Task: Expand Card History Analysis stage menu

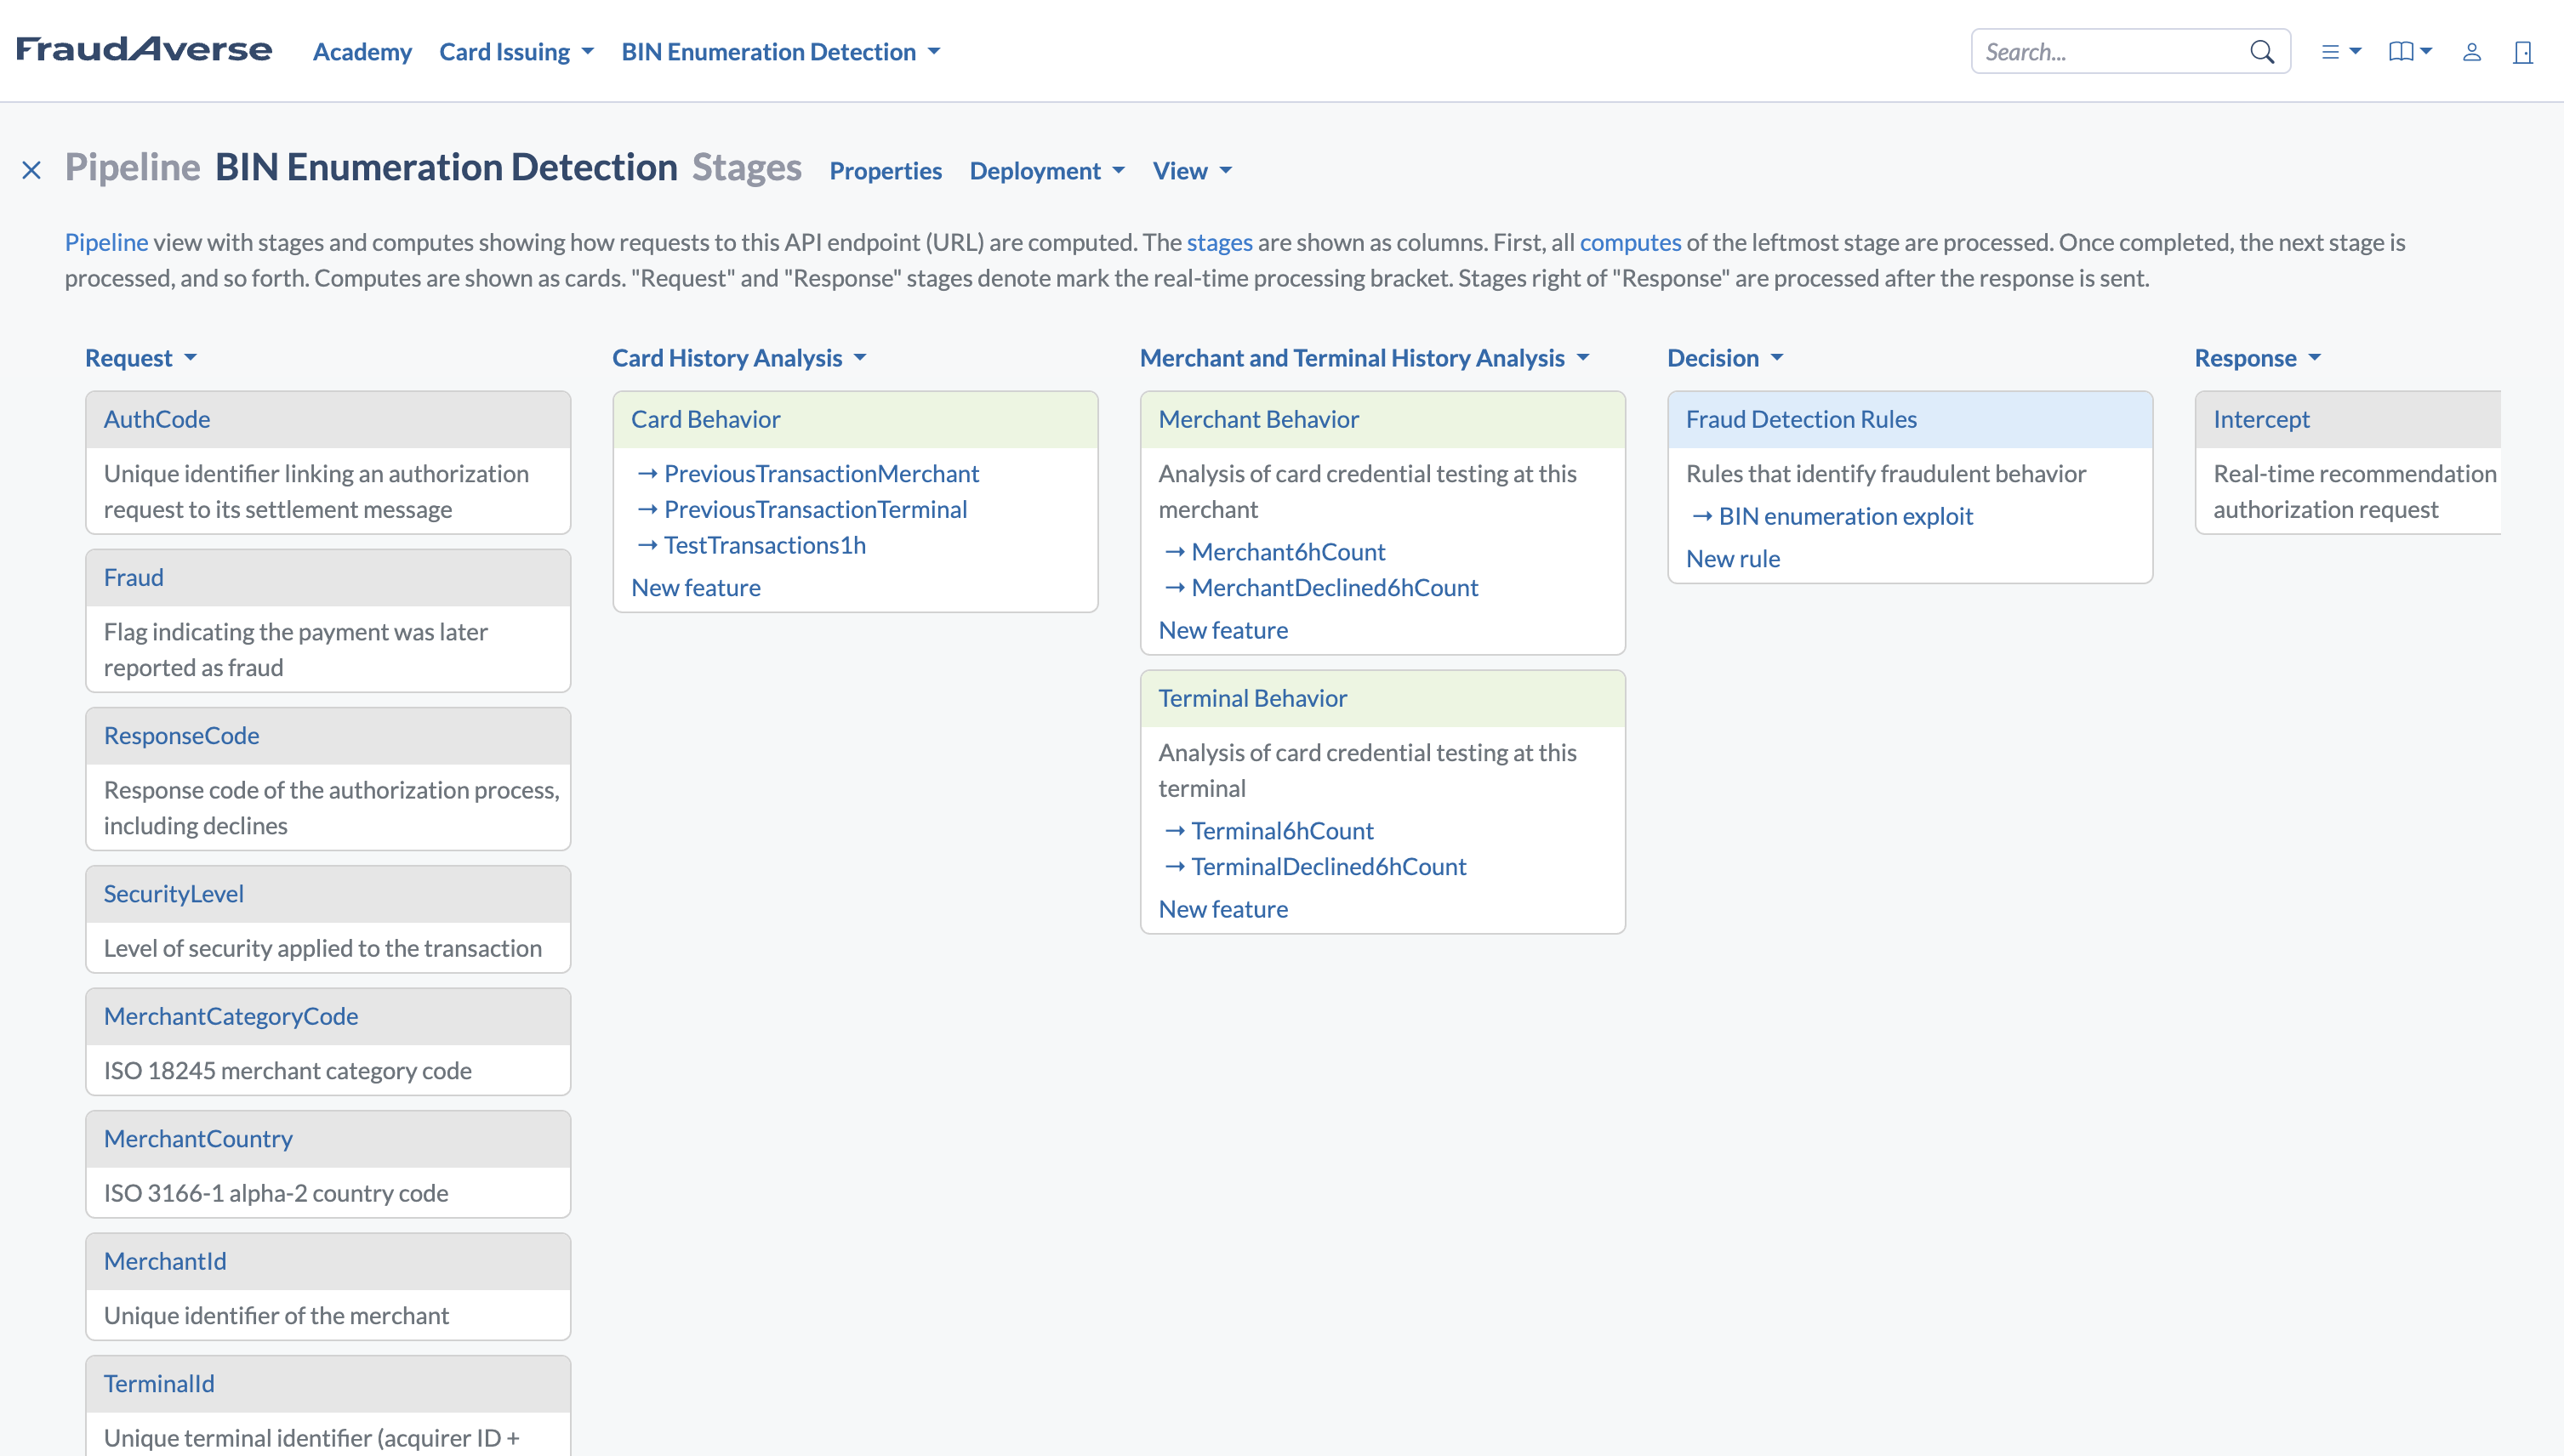Action: (739, 358)
